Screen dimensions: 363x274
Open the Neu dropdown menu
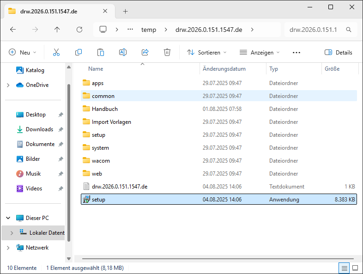coord(22,53)
